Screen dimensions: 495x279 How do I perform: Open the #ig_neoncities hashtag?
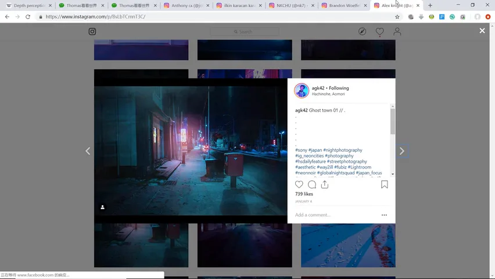(x=309, y=156)
